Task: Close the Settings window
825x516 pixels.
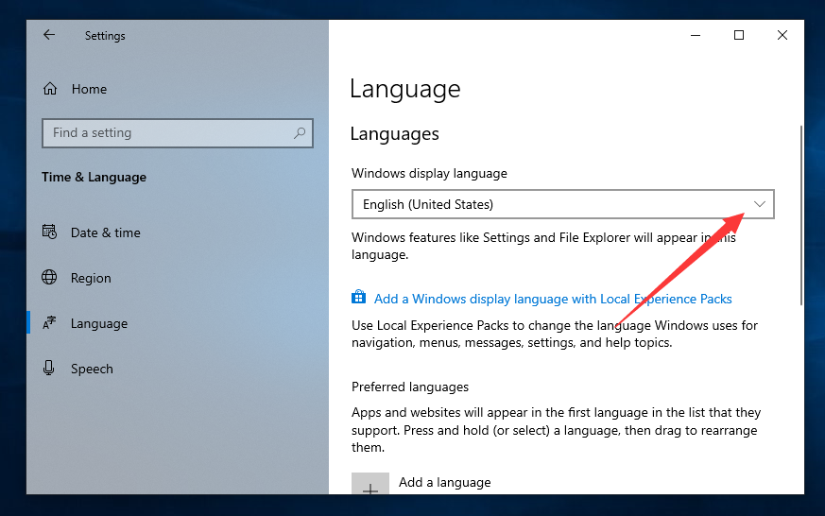Action: point(782,35)
